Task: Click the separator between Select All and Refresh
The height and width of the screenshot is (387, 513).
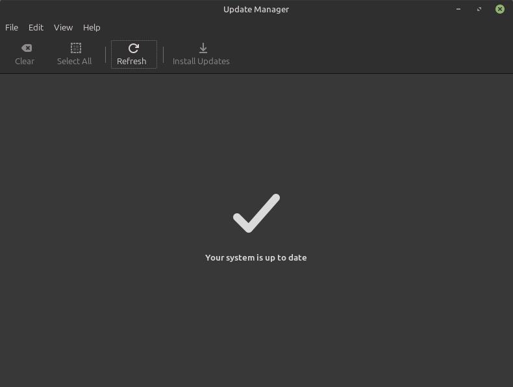Action: tap(105, 54)
